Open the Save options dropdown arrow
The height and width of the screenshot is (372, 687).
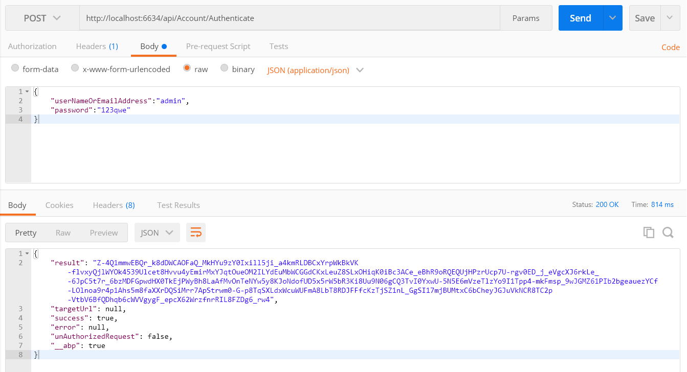tap(670, 18)
